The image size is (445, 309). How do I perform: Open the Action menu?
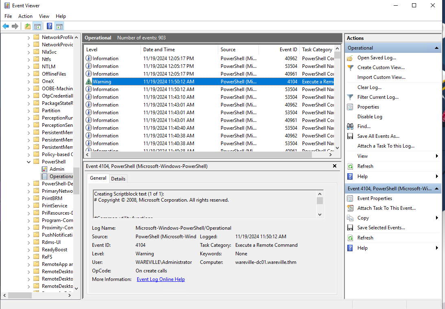tap(25, 16)
